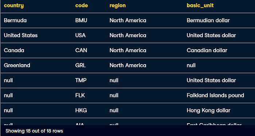This screenshot has width=255, height=136.
Task: Select the BMU code cell
Action: [81, 20]
